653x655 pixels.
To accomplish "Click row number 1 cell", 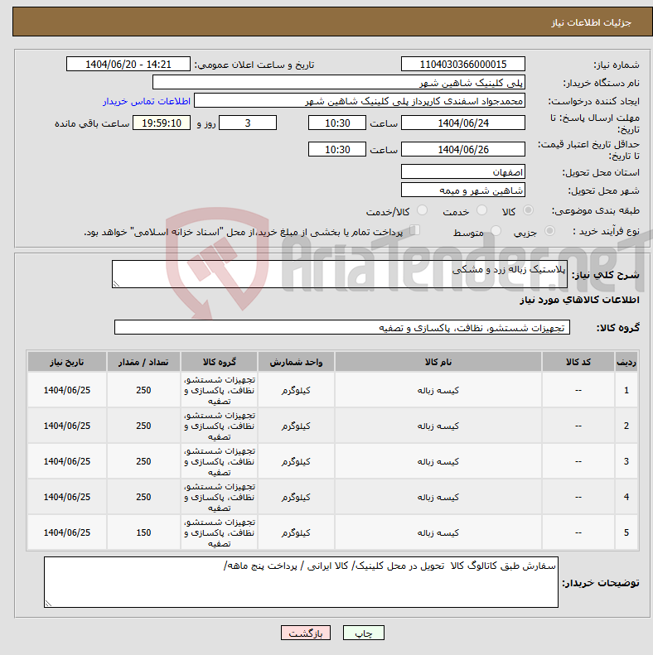I will [x=626, y=390].
